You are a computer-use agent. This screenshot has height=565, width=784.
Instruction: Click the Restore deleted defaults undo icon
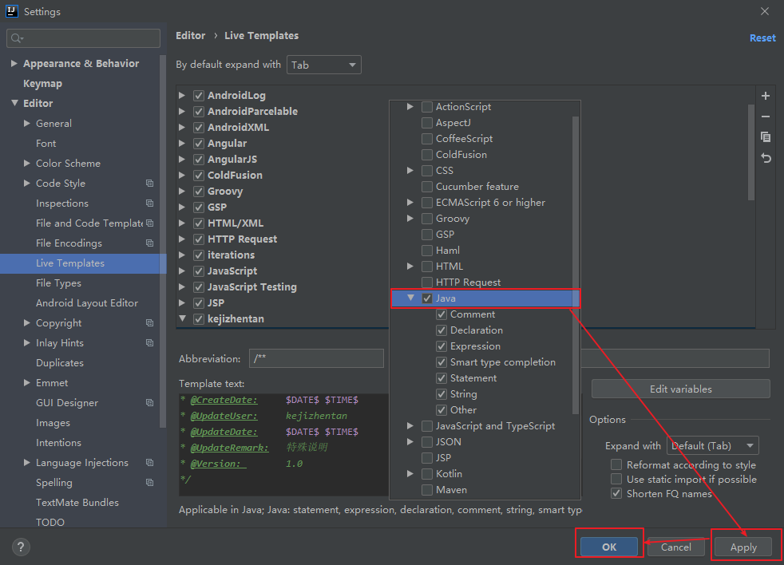[x=766, y=158]
